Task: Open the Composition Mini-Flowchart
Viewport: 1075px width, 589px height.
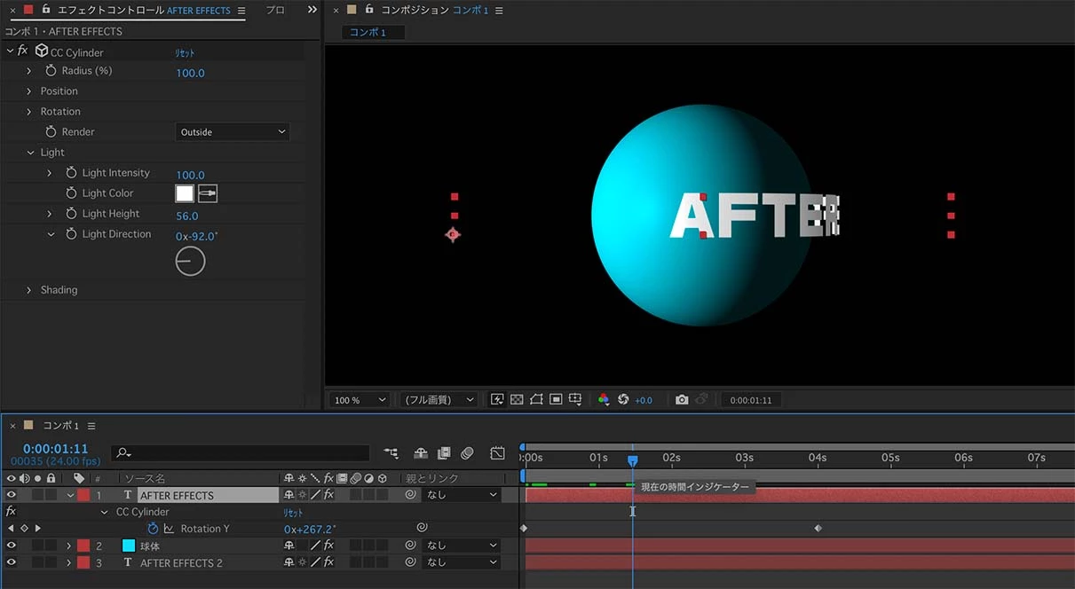Action: tap(391, 453)
